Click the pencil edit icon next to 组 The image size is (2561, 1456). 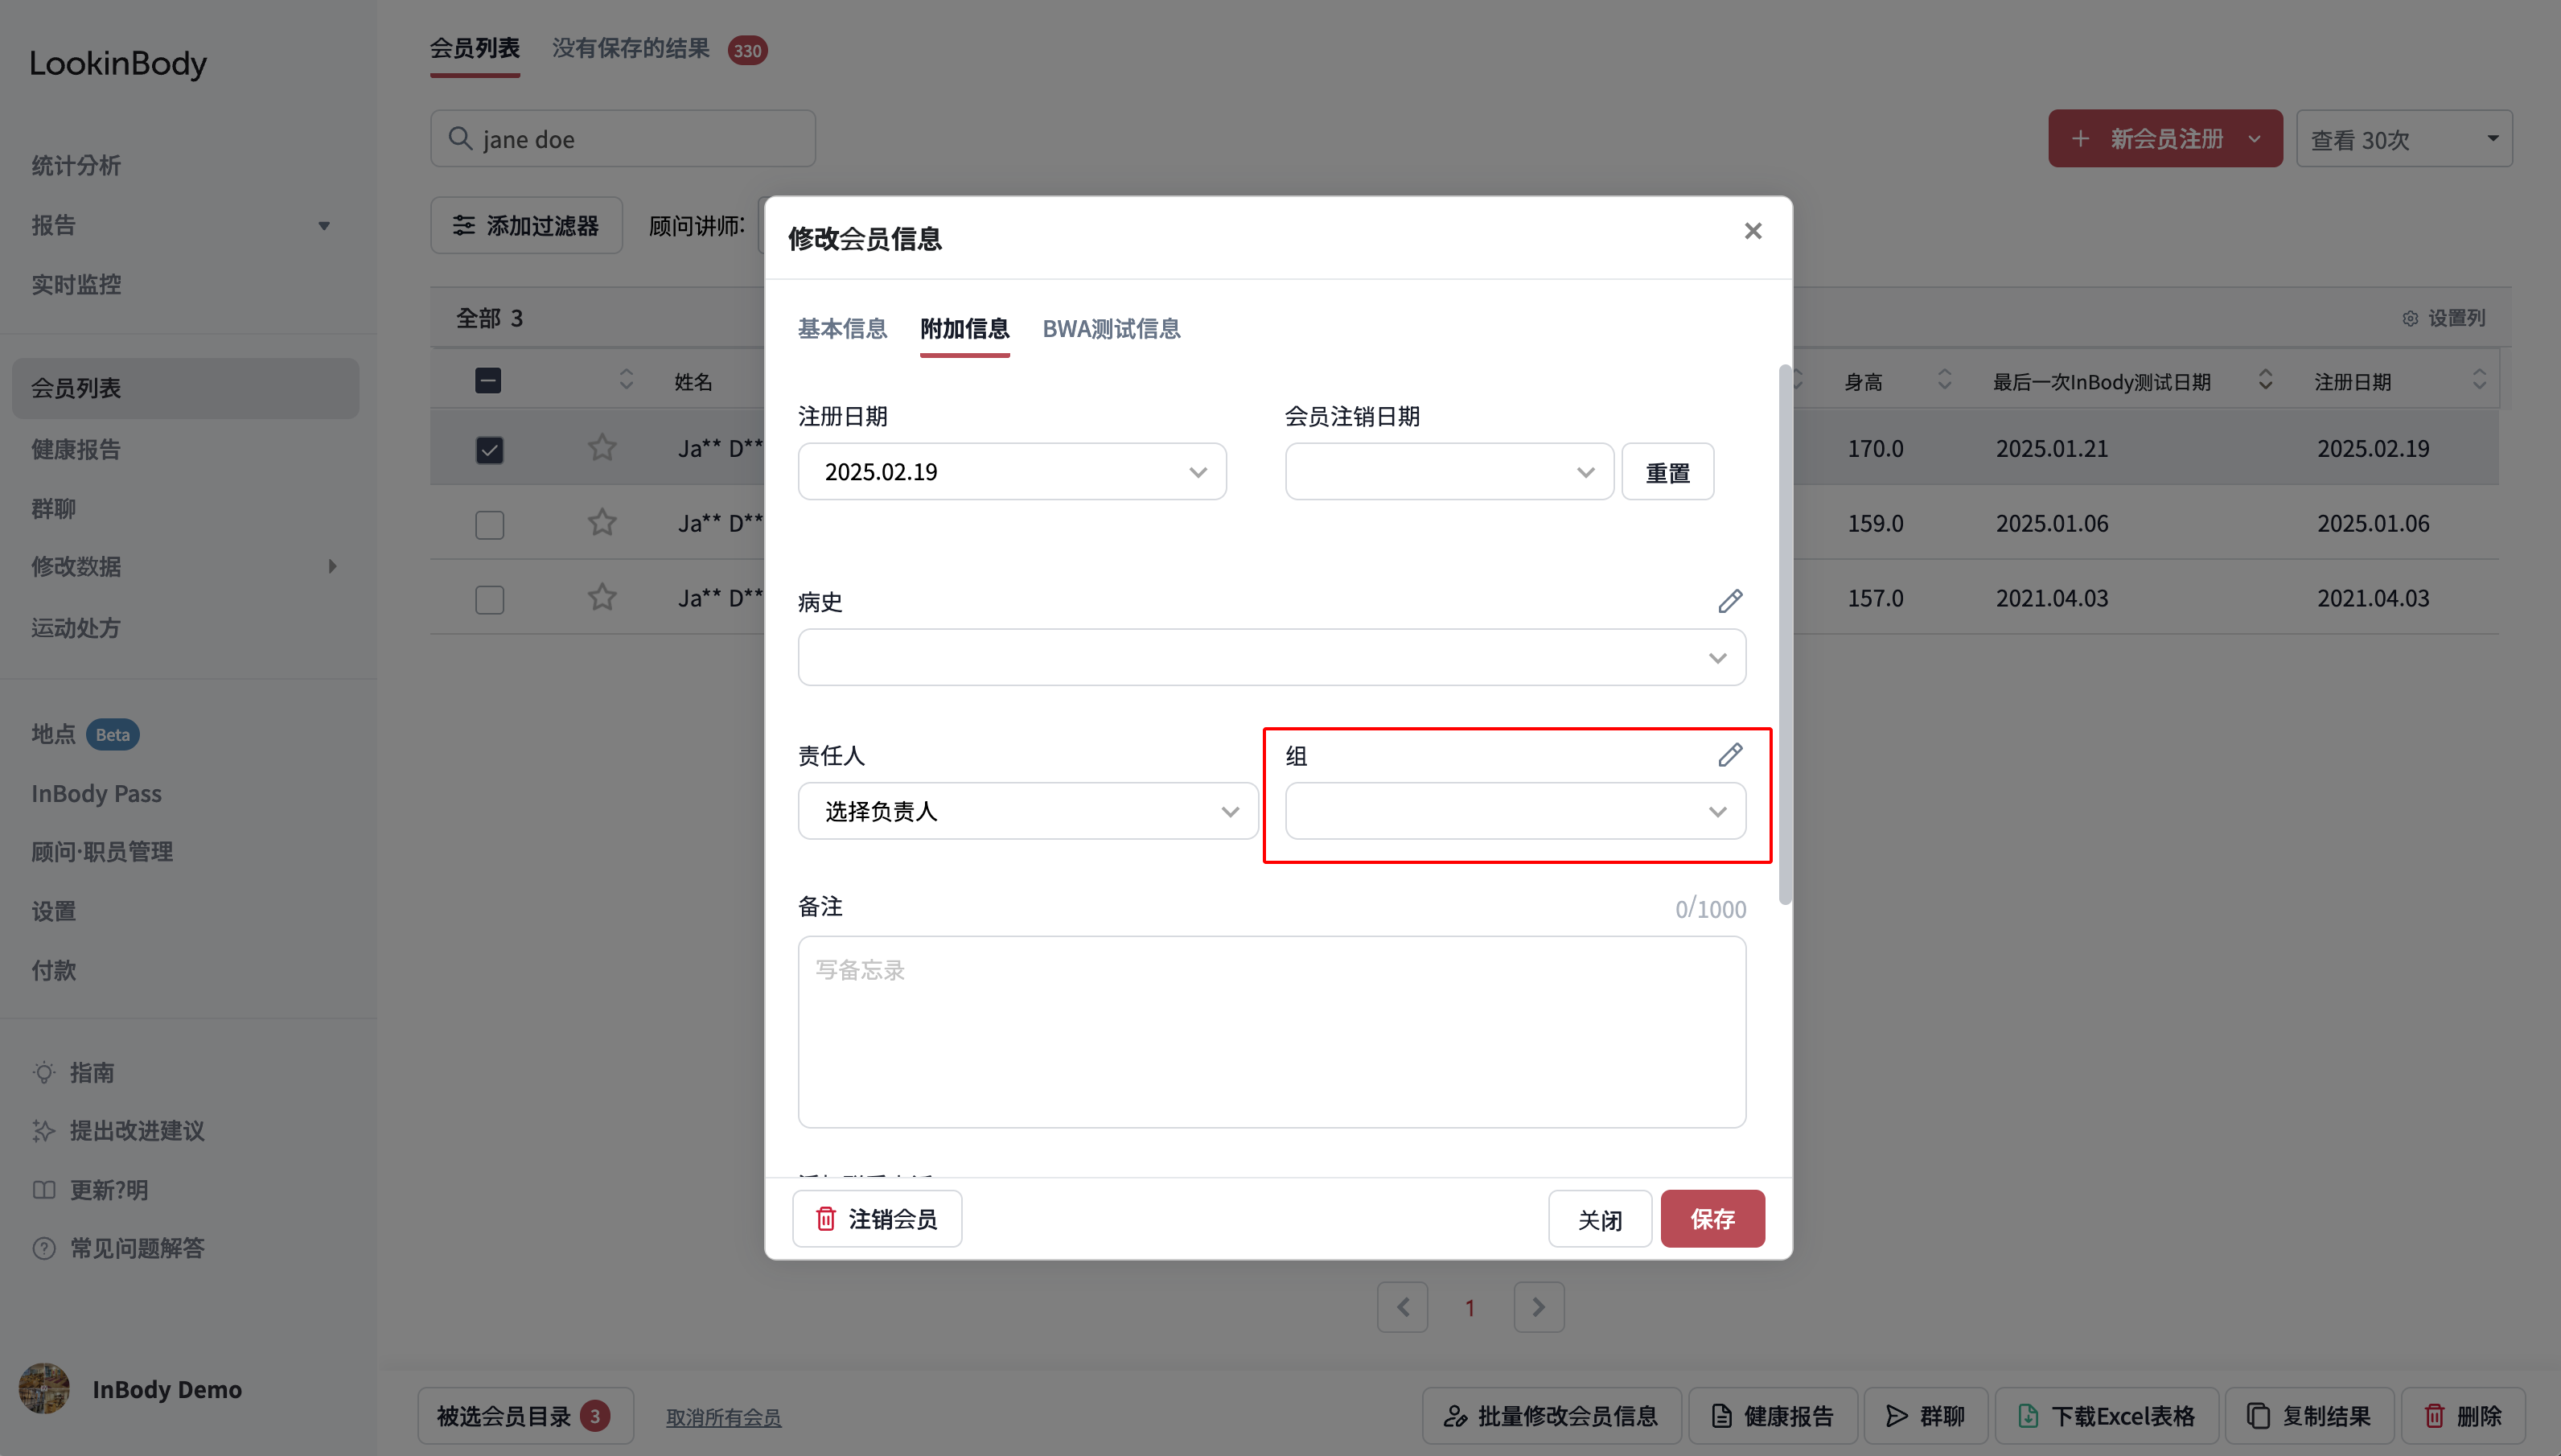(x=1730, y=755)
